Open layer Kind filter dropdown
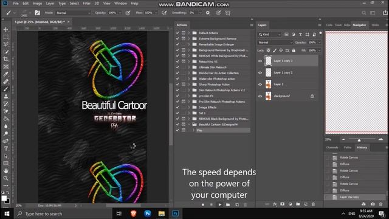389x219 pixels. [x=269, y=35]
